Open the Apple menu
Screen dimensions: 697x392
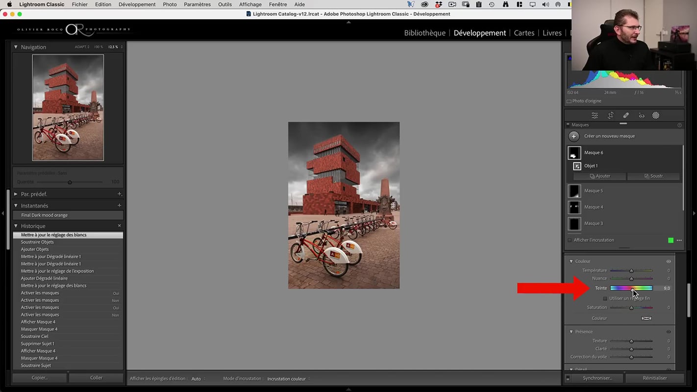pos(9,4)
